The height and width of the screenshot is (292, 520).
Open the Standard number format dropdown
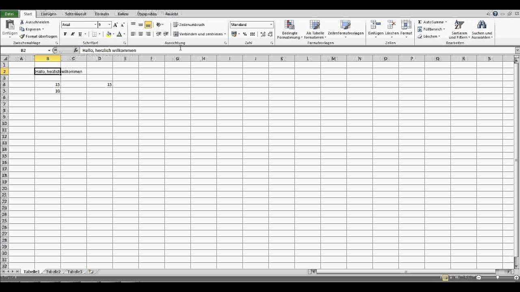point(271,25)
